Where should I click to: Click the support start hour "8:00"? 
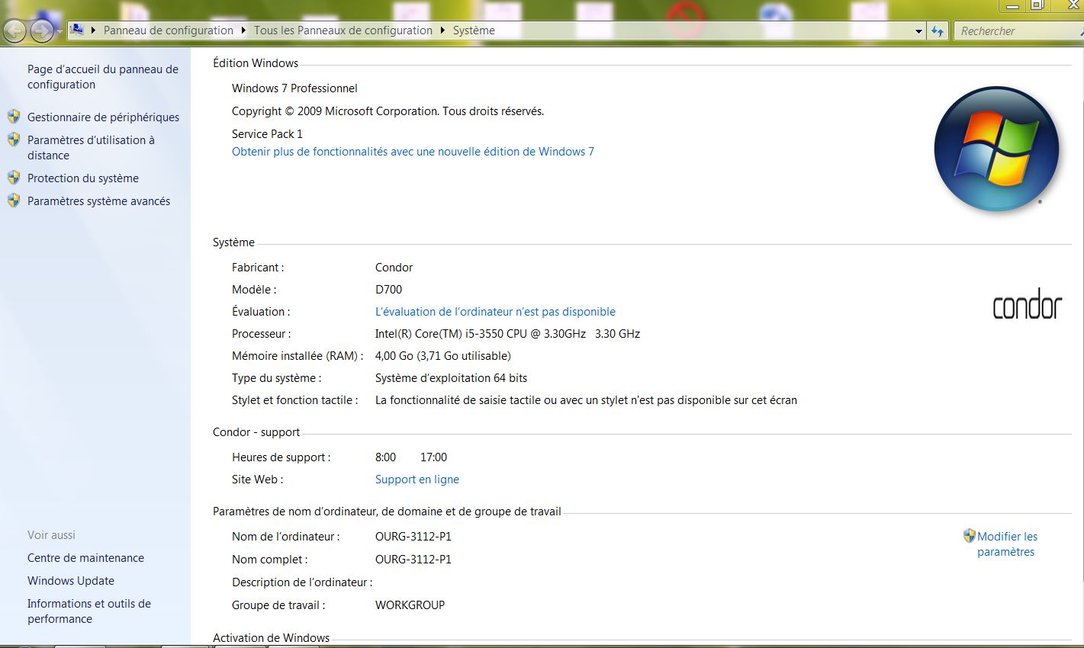pyautogui.click(x=385, y=457)
